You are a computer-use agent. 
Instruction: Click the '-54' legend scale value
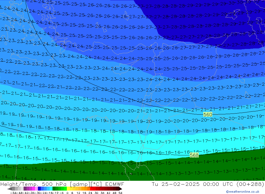(14, 193)
